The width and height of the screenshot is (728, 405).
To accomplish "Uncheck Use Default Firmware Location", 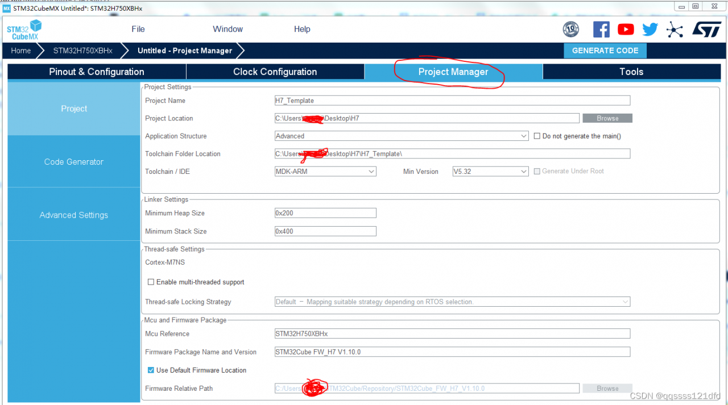I will 151,370.
